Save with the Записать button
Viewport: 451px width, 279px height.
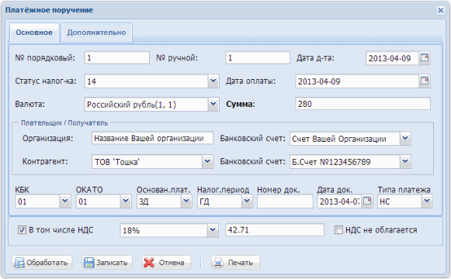tap(107, 263)
